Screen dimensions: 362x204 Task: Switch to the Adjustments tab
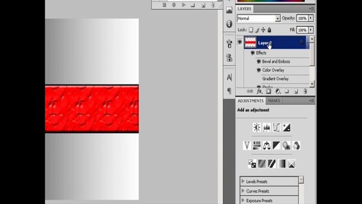[x=251, y=101]
